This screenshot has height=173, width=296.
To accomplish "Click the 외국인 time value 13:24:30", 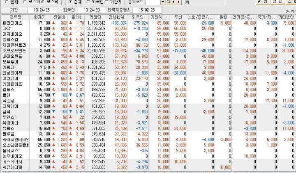I will [92, 10].
